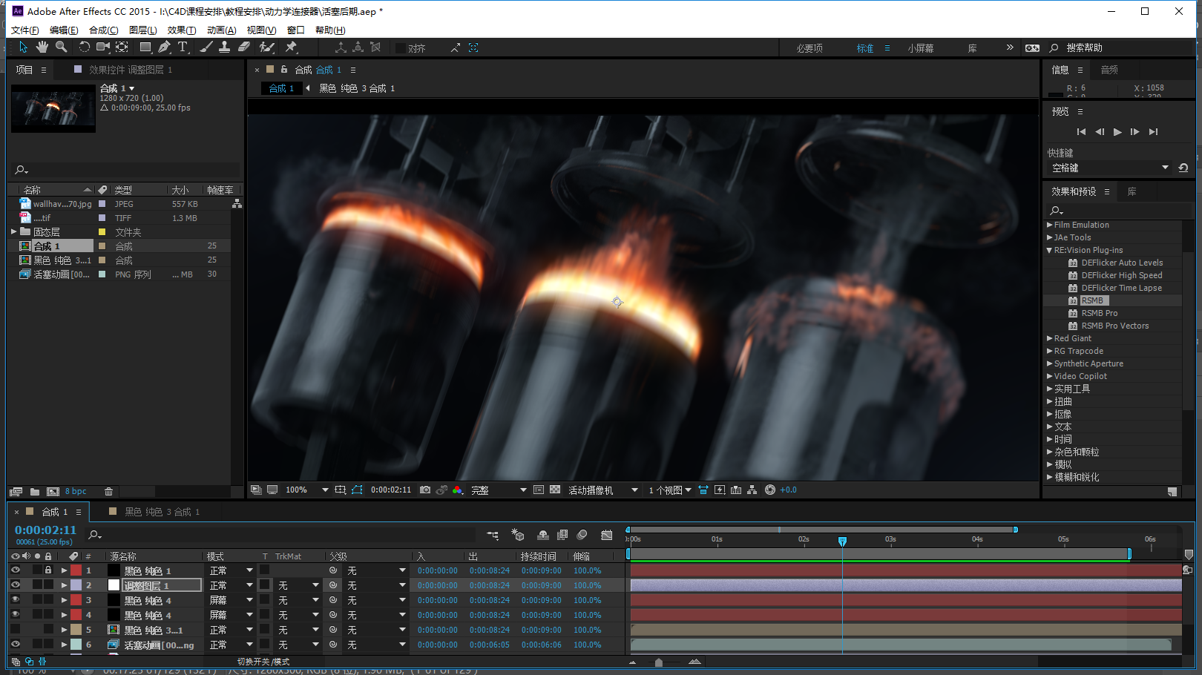Viewport: 1202px width, 675px height.
Task: Select the Horizontal Type tool
Action: pos(183,47)
